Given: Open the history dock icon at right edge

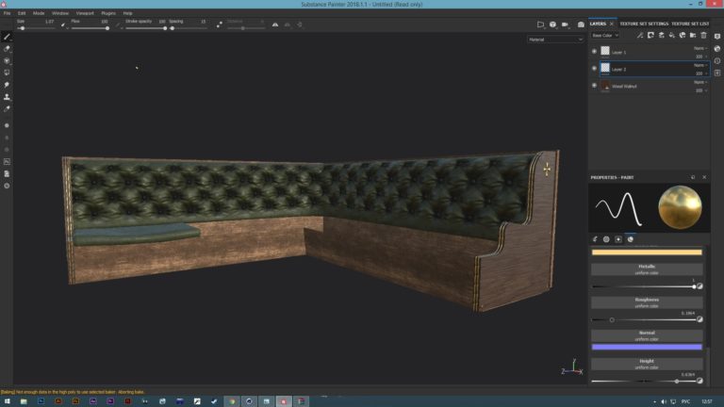Looking at the screenshot, I should [x=717, y=60].
